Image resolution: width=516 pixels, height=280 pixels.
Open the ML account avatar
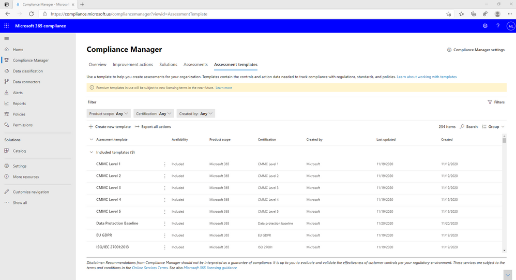511,26
